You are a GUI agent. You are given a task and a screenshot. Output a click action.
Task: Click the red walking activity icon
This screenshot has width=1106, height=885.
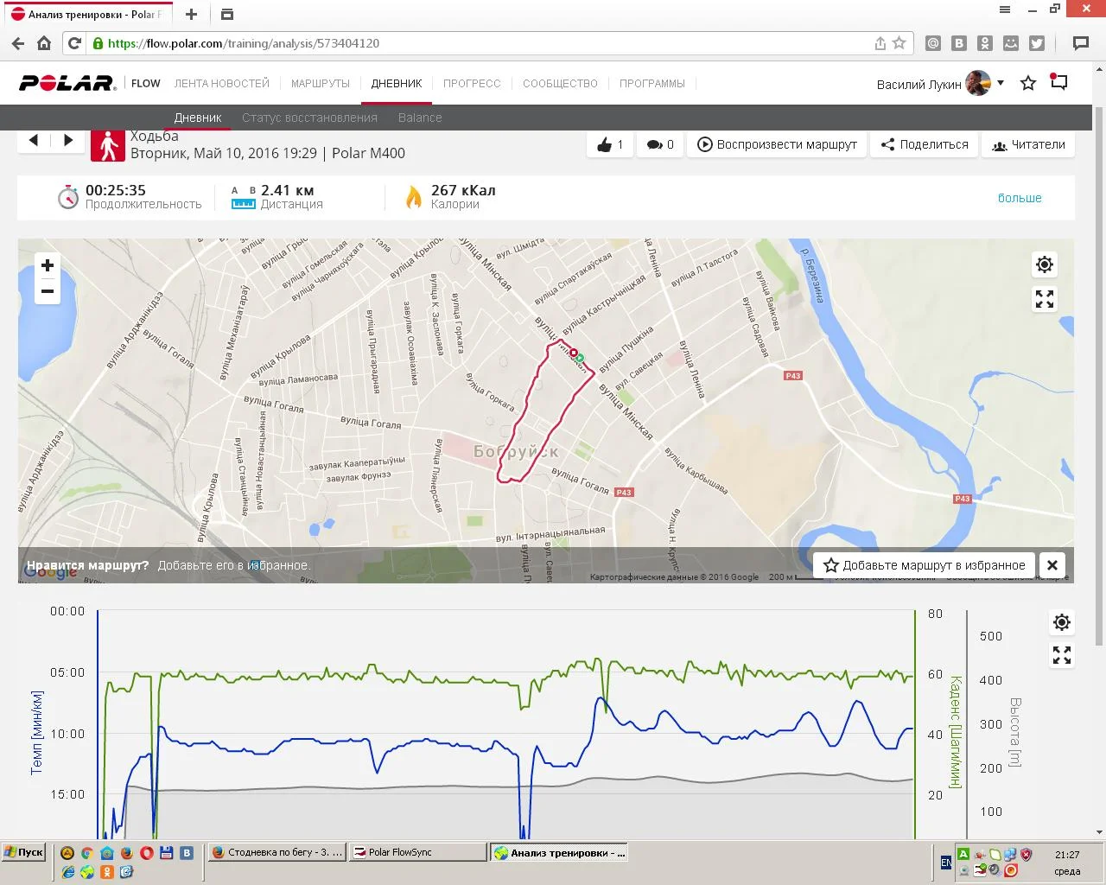coord(108,145)
